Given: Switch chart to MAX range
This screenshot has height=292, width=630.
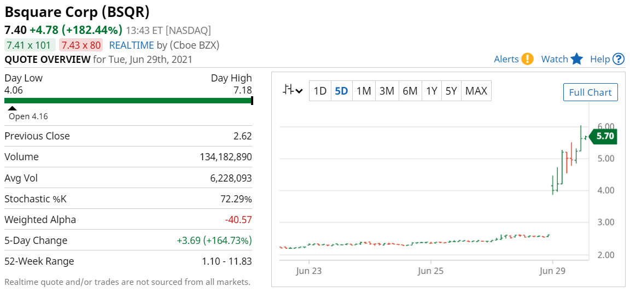Looking at the screenshot, I should [476, 91].
